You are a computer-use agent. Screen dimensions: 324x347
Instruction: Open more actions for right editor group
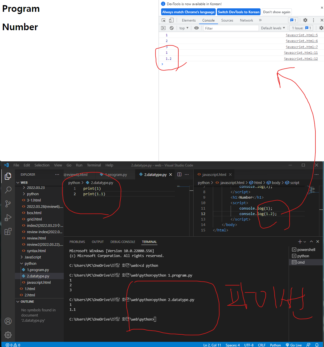click(x=317, y=175)
